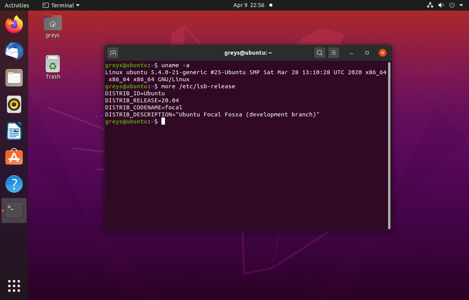Click the 'more /etc/lsb-release' command text

[198, 86]
